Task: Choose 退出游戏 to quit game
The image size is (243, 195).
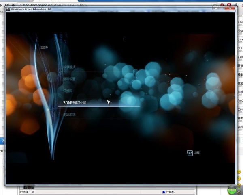Action: 69,115
